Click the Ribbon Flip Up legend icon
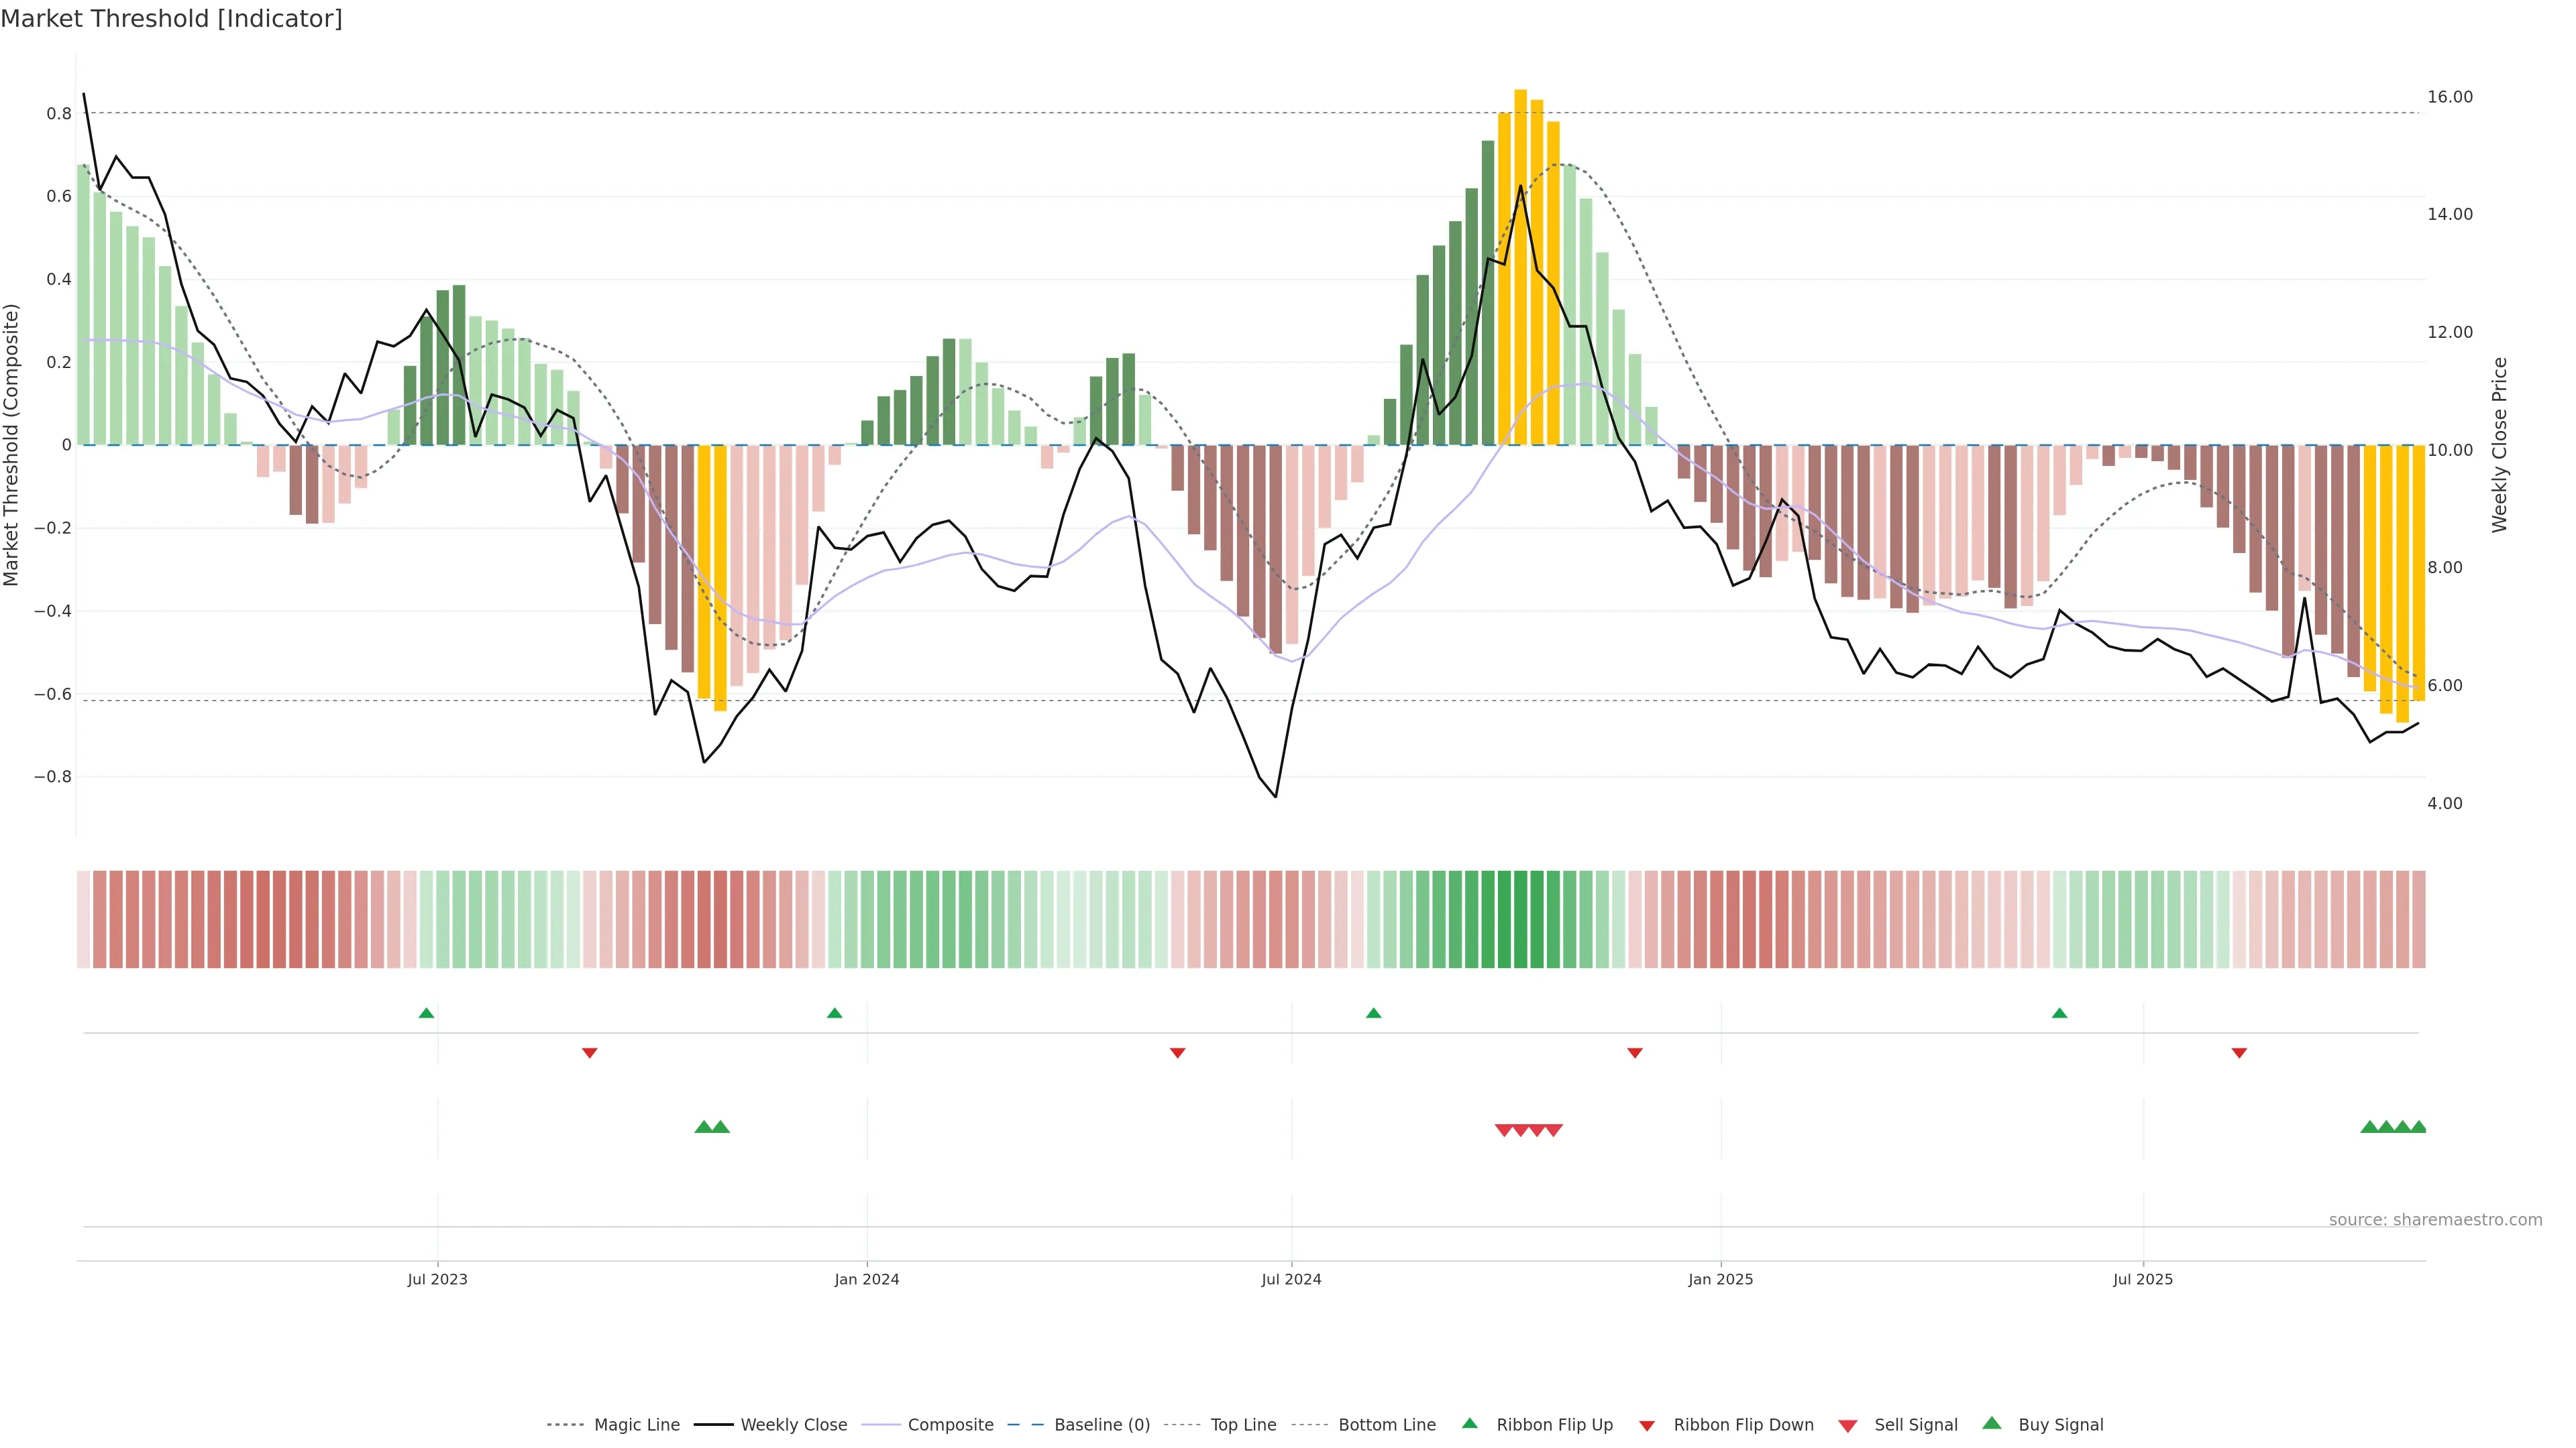This screenshot has height=1448, width=2576. 1469,1423
